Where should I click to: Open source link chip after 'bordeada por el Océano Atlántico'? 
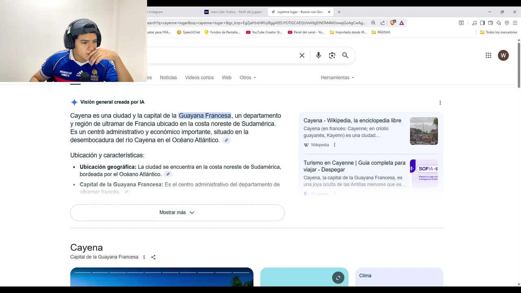168,174
